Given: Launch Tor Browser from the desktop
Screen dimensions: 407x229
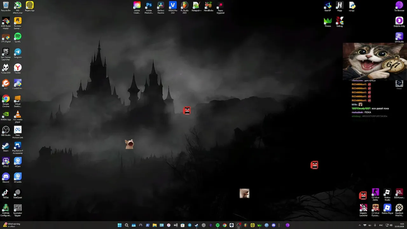Looking at the screenshot, I should (x=399, y=7).
